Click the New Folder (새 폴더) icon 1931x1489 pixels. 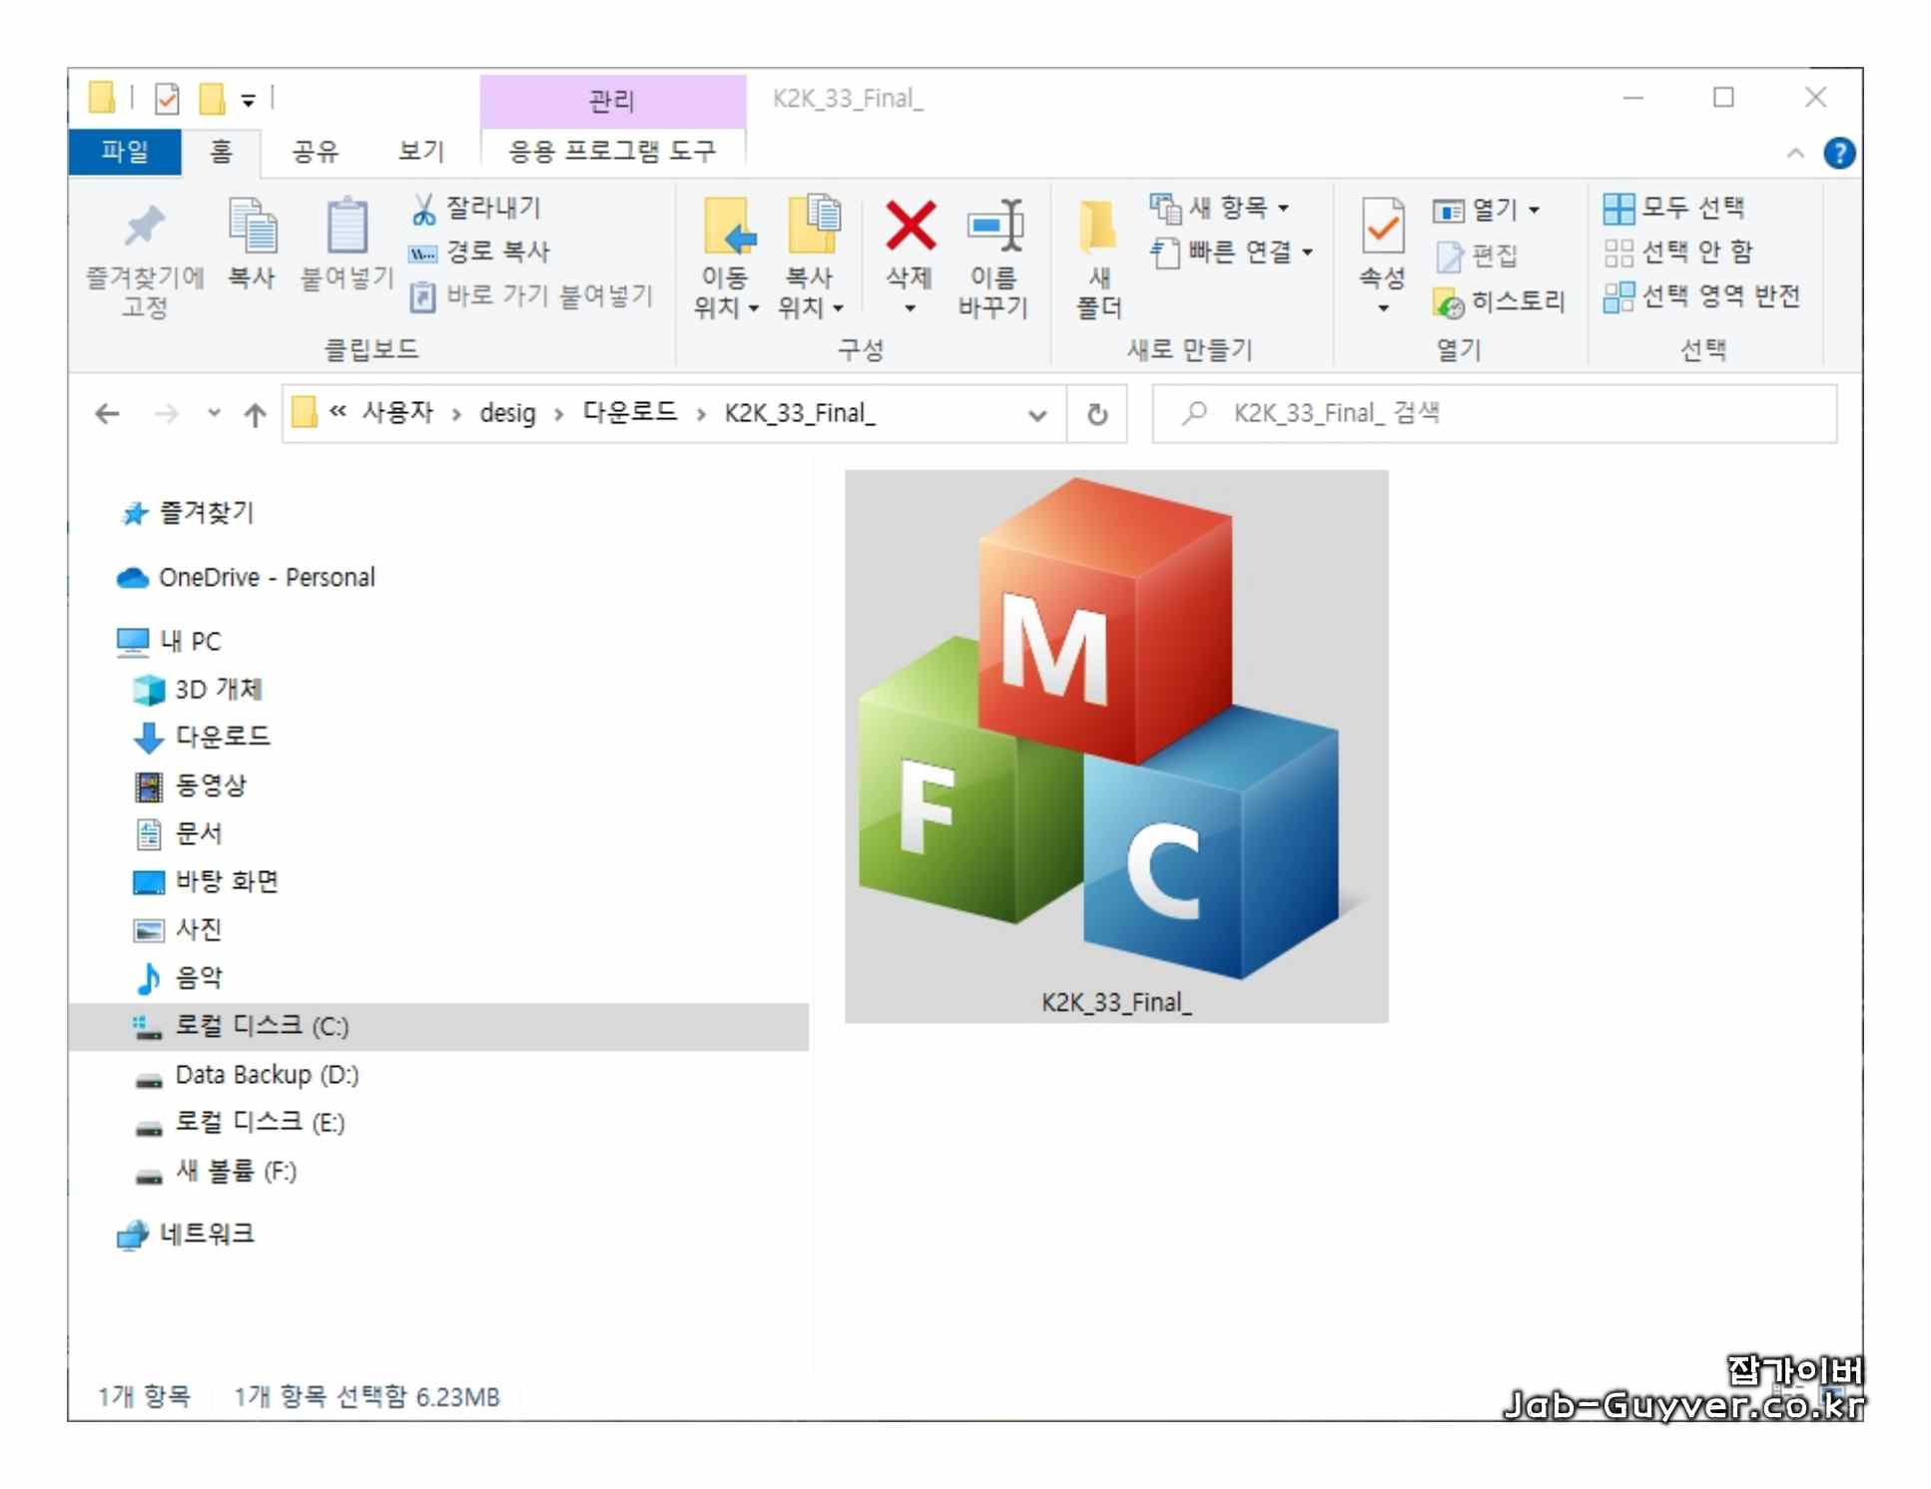coord(1098,228)
